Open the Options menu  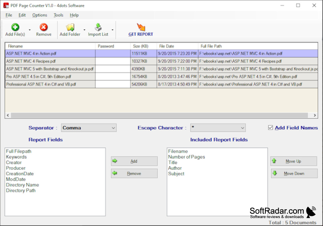(39, 15)
